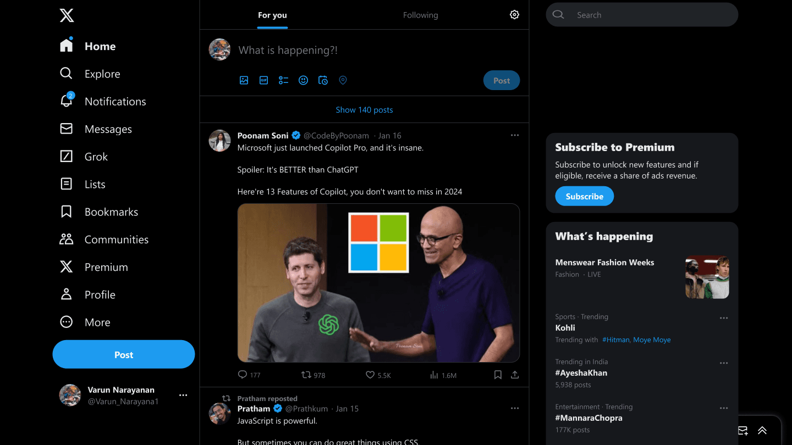Click the media upload icon in composer
Image resolution: width=792 pixels, height=445 pixels.
tap(244, 80)
